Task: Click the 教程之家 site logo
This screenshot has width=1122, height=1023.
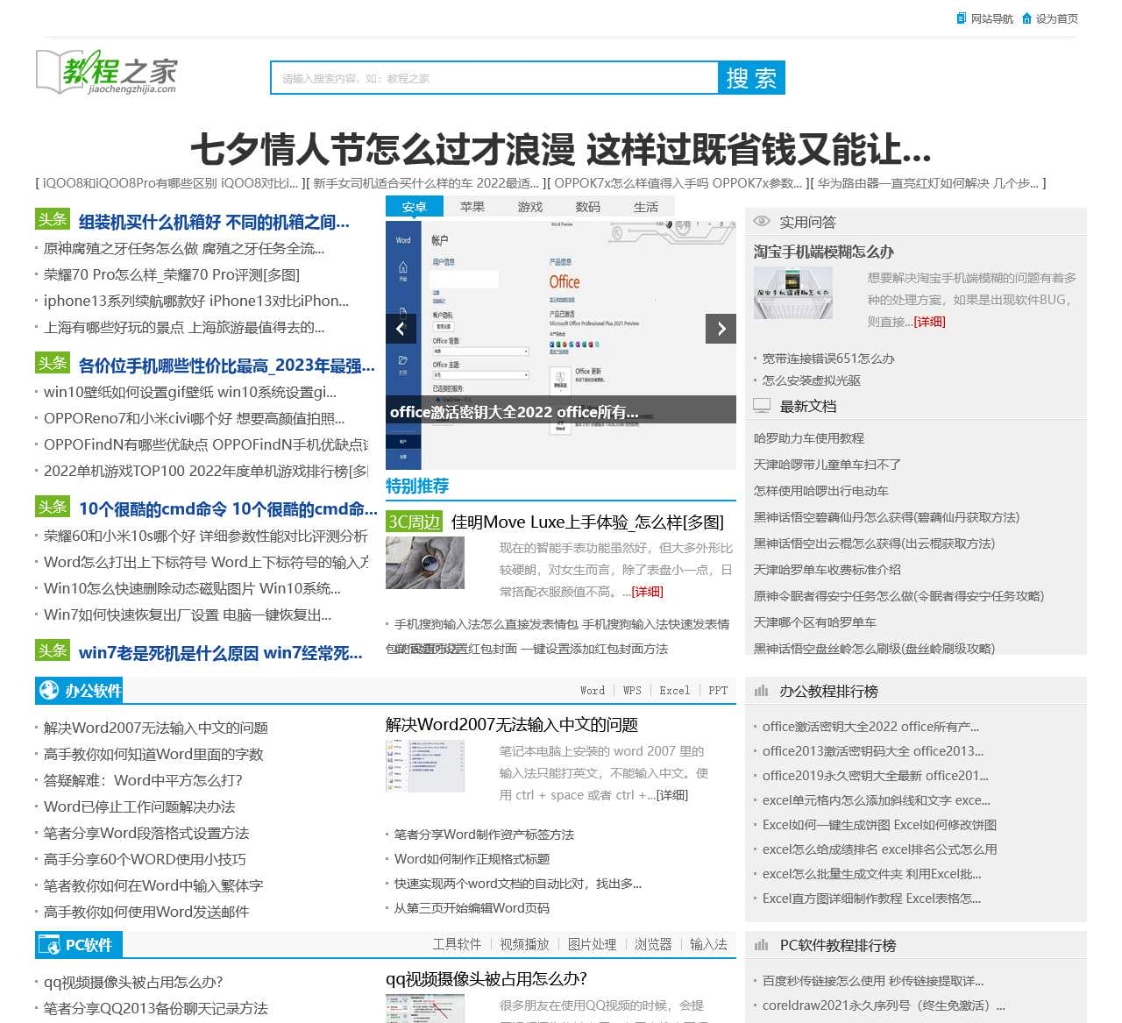Action: 106,72
